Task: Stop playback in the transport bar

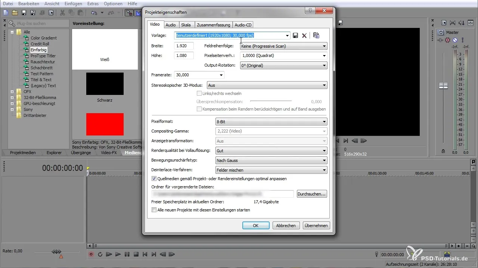Action: [x=136, y=255]
